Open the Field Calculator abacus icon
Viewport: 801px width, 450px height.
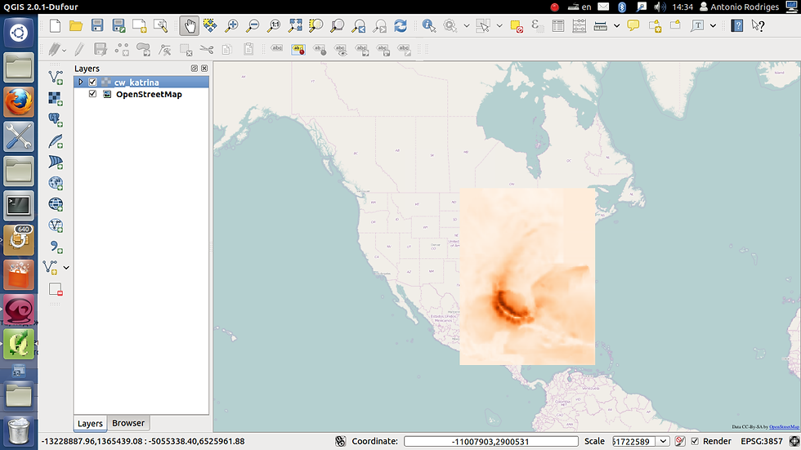[579, 25]
